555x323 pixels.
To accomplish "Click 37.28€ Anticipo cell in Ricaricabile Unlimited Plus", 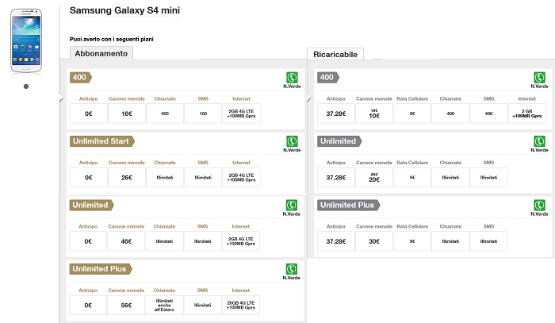I will click(x=336, y=241).
